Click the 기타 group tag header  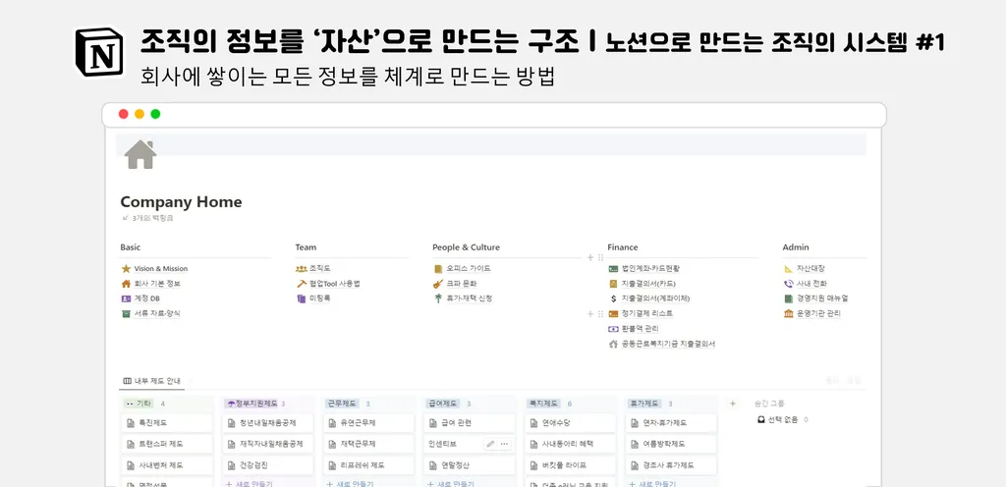click(x=138, y=404)
